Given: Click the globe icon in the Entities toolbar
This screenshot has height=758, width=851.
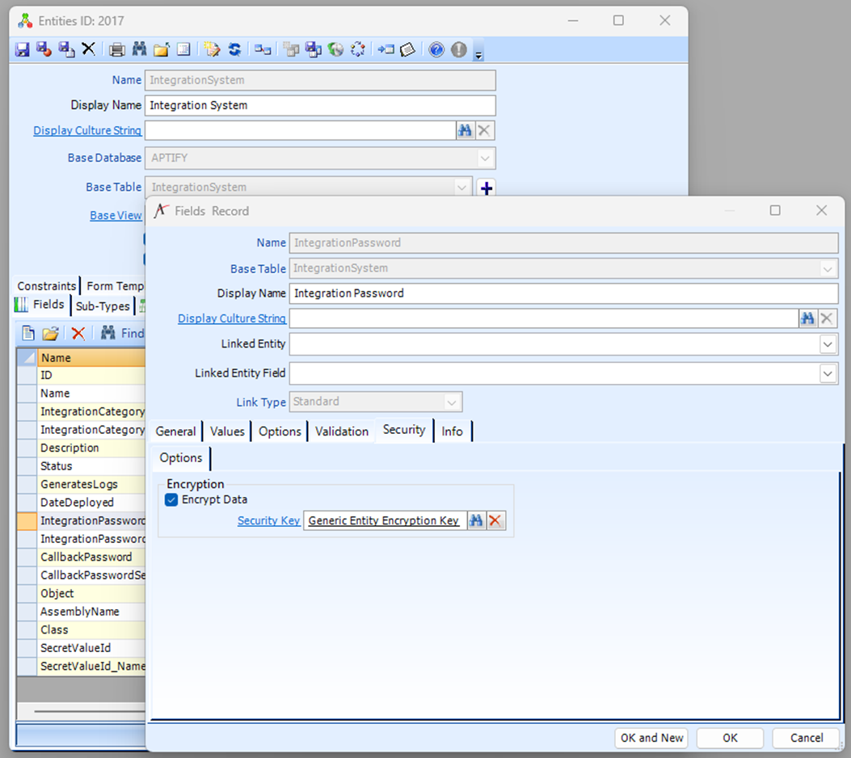Looking at the screenshot, I should 336,50.
